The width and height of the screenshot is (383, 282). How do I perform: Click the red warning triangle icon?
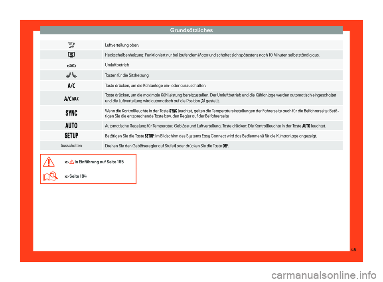(x=49, y=162)
